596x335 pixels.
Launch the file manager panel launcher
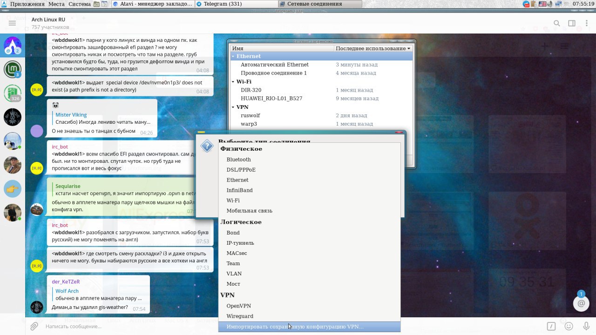pyautogui.click(x=96, y=4)
